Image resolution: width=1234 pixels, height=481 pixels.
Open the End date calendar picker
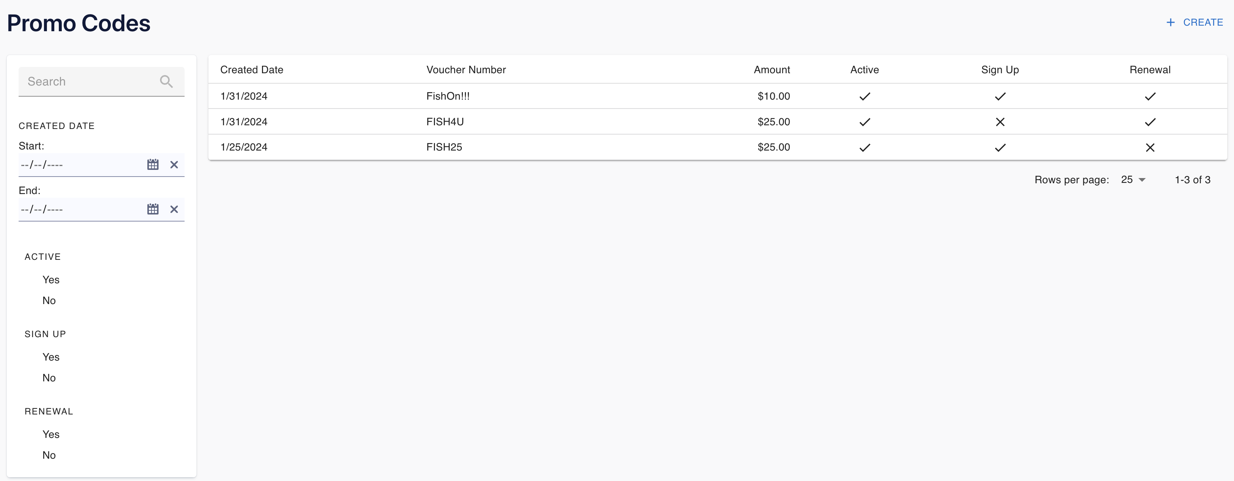coord(153,209)
